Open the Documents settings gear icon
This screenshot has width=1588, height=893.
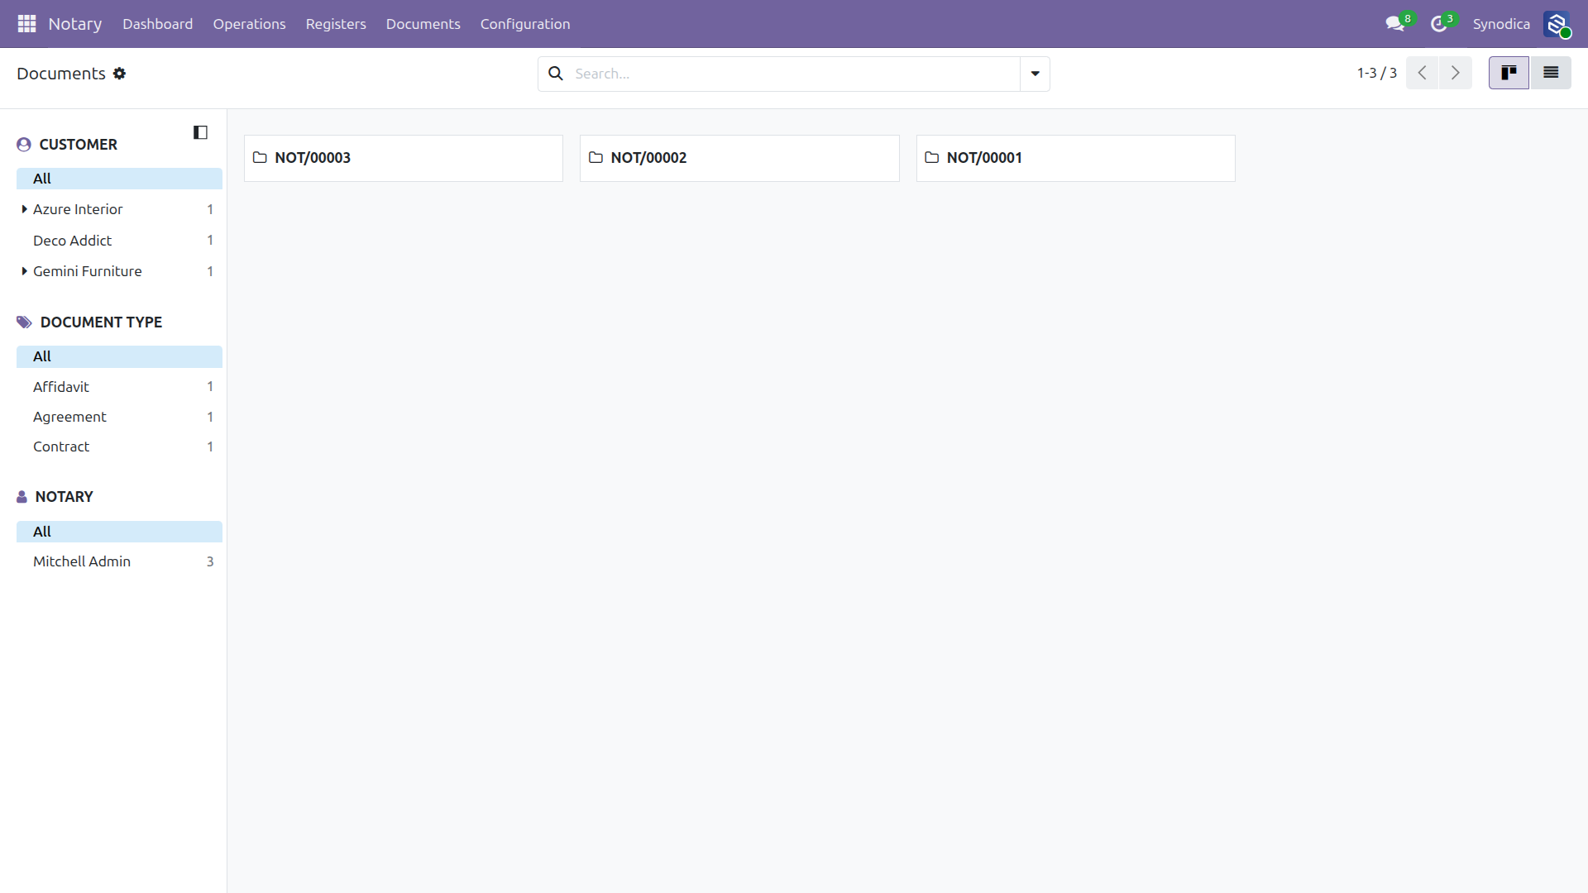coord(120,74)
